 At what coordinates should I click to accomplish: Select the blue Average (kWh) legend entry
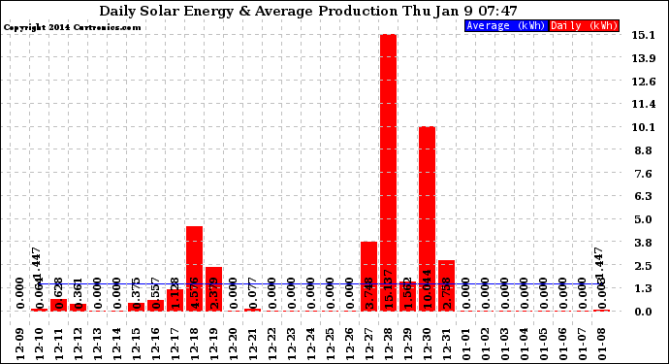505,25
